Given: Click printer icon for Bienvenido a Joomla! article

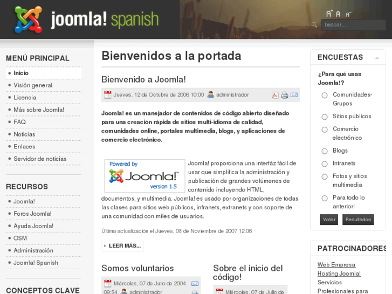Looking at the screenshot, I should pos(285,95).
